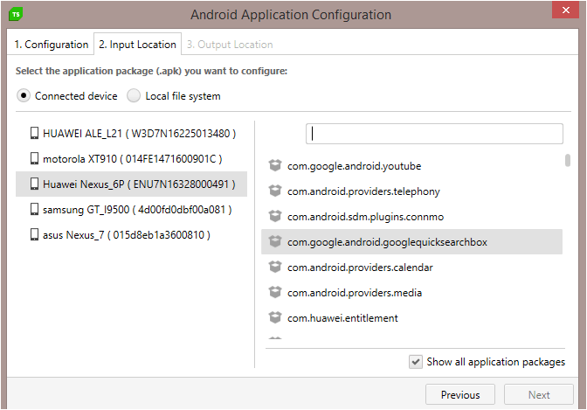
Task: Open the 2. Input Location tab
Action: point(137,45)
